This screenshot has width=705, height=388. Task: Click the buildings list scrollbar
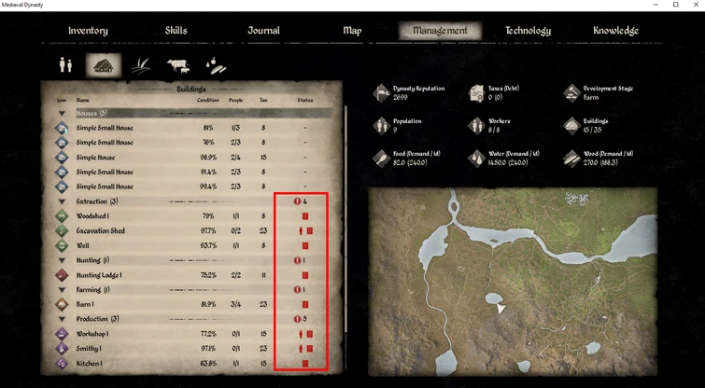click(x=345, y=218)
